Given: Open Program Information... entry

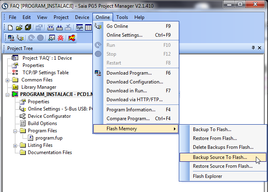Looking at the screenshot, I should (136, 110).
